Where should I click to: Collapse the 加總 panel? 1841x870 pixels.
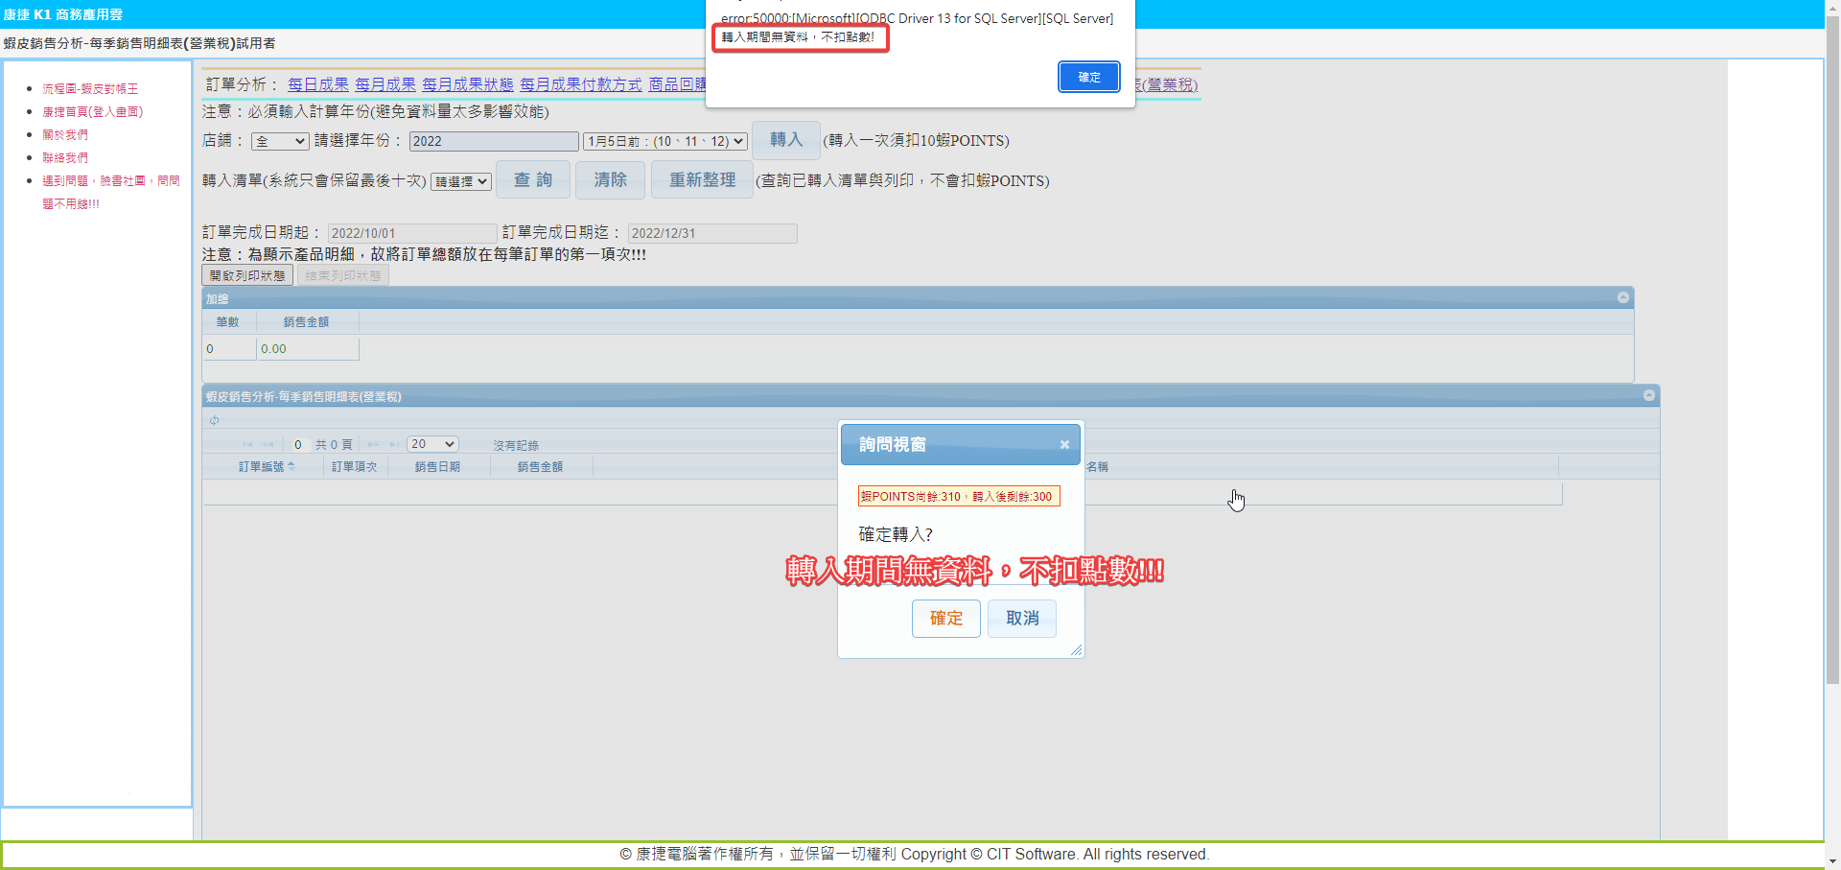[1623, 298]
